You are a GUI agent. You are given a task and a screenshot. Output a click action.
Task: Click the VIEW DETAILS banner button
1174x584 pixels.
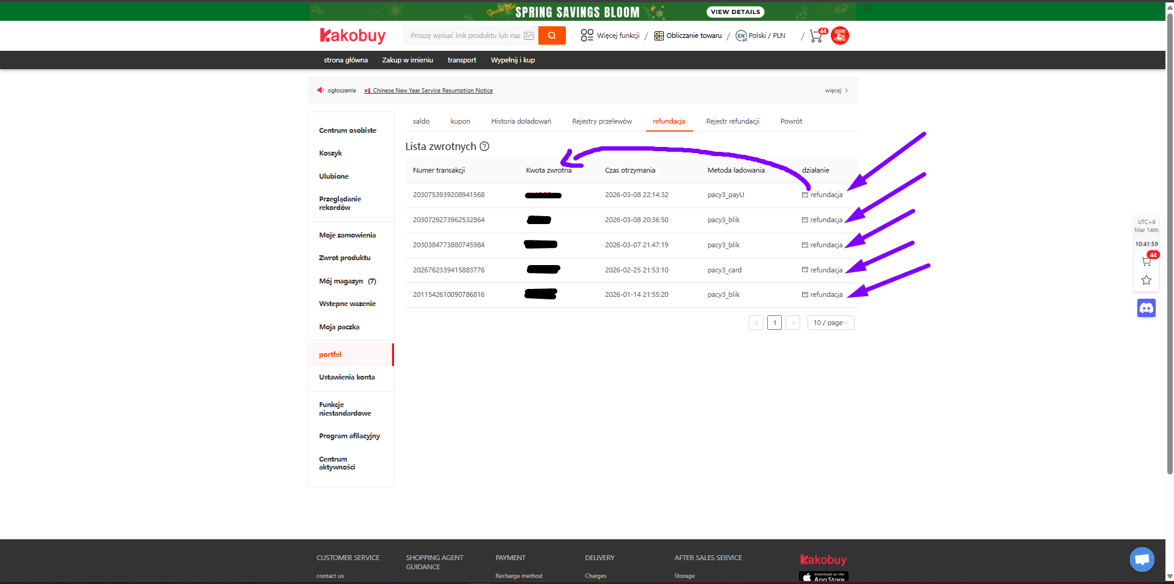[735, 11]
